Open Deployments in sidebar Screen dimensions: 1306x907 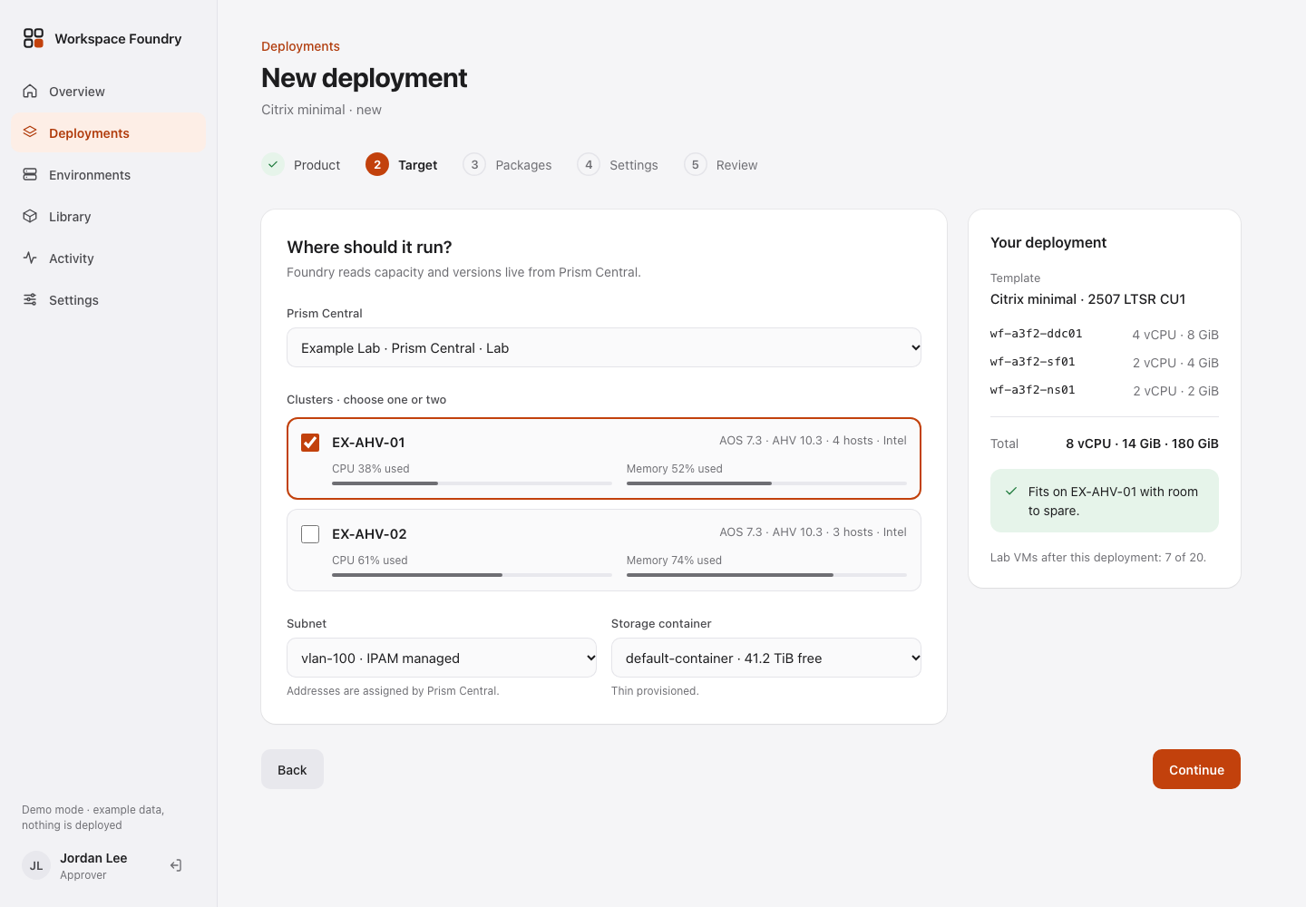109,132
